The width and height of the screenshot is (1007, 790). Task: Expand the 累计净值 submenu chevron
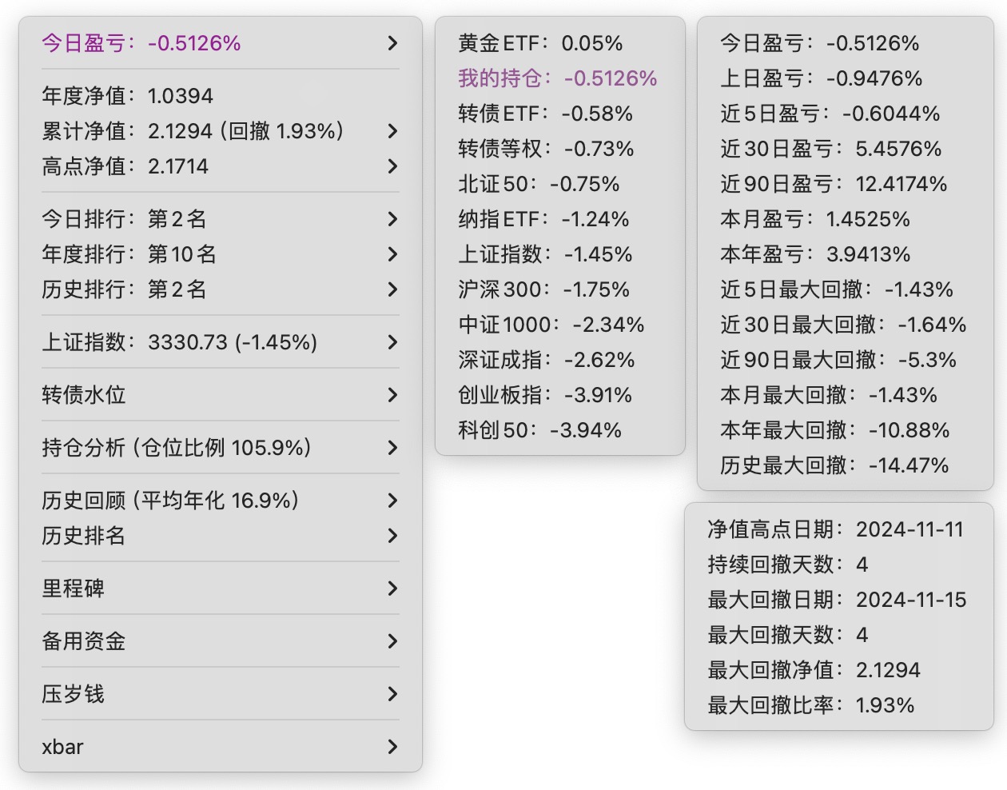(392, 131)
